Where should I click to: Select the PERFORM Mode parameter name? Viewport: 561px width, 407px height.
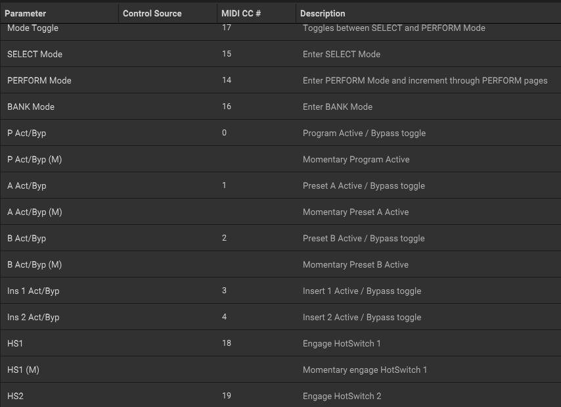pyautogui.click(x=39, y=80)
